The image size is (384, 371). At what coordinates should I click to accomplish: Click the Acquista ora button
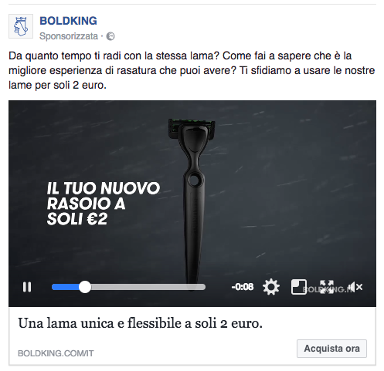coord(331,349)
